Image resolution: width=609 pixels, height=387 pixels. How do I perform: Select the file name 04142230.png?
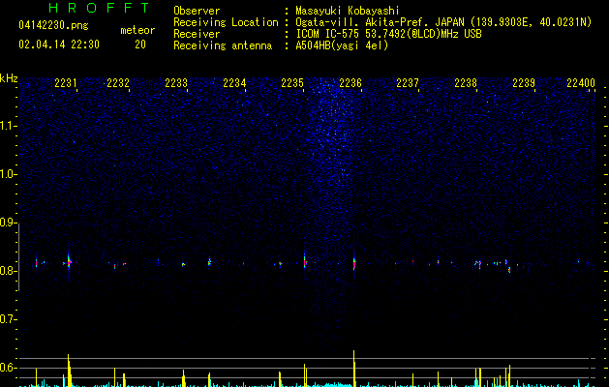tap(53, 26)
